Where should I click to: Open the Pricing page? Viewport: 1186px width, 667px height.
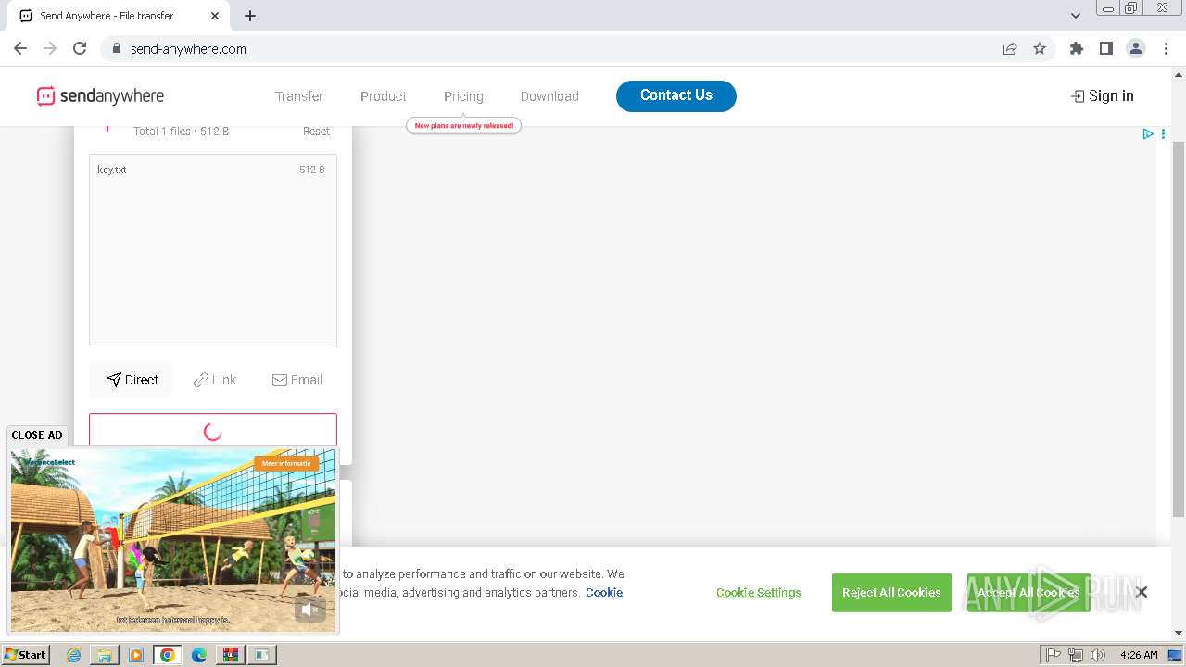(463, 96)
